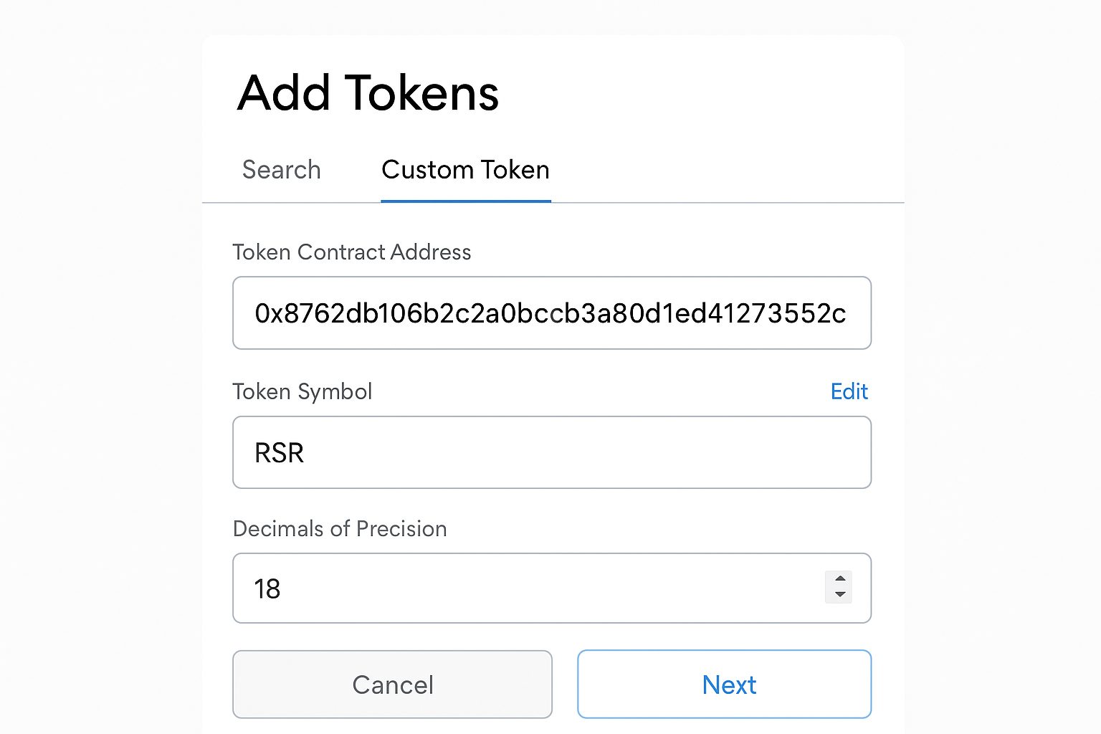This screenshot has height=734, width=1101.
Task: Click into the Token Symbol field
Action: pyautogui.click(x=551, y=452)
